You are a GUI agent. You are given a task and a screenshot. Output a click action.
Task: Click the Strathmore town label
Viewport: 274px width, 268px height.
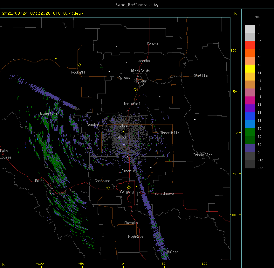(x=164, y=194)
